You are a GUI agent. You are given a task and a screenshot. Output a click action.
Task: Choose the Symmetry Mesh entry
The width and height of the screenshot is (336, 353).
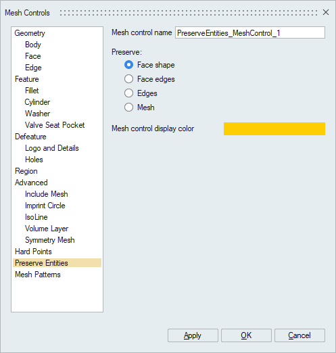click(50, 240)
